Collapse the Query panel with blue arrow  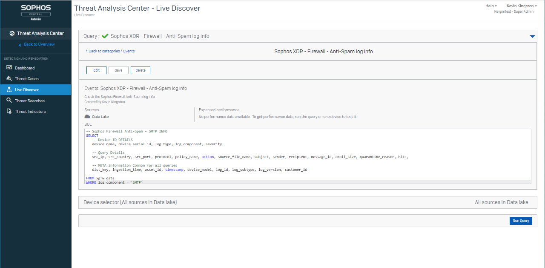click(532, 37)
